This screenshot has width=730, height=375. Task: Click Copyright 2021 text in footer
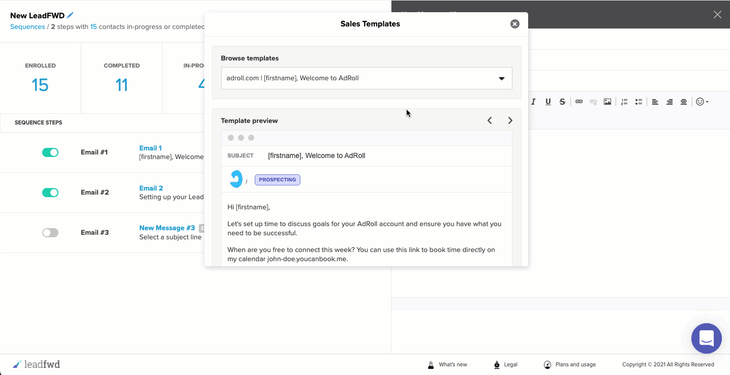[668, 364]
